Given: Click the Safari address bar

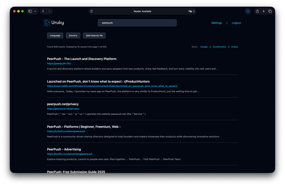Looking at the screenshot, I should tap(142, 11).
